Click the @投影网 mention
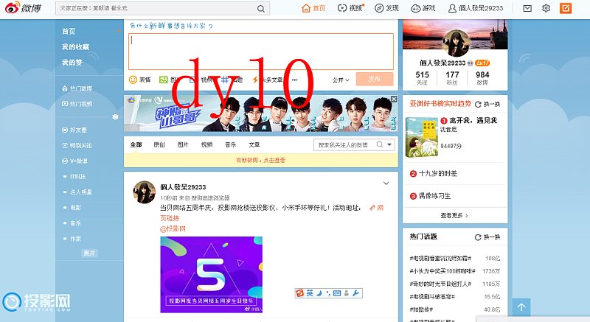The width and height of the screenshot is (590, 322). (x=173, y=228)
